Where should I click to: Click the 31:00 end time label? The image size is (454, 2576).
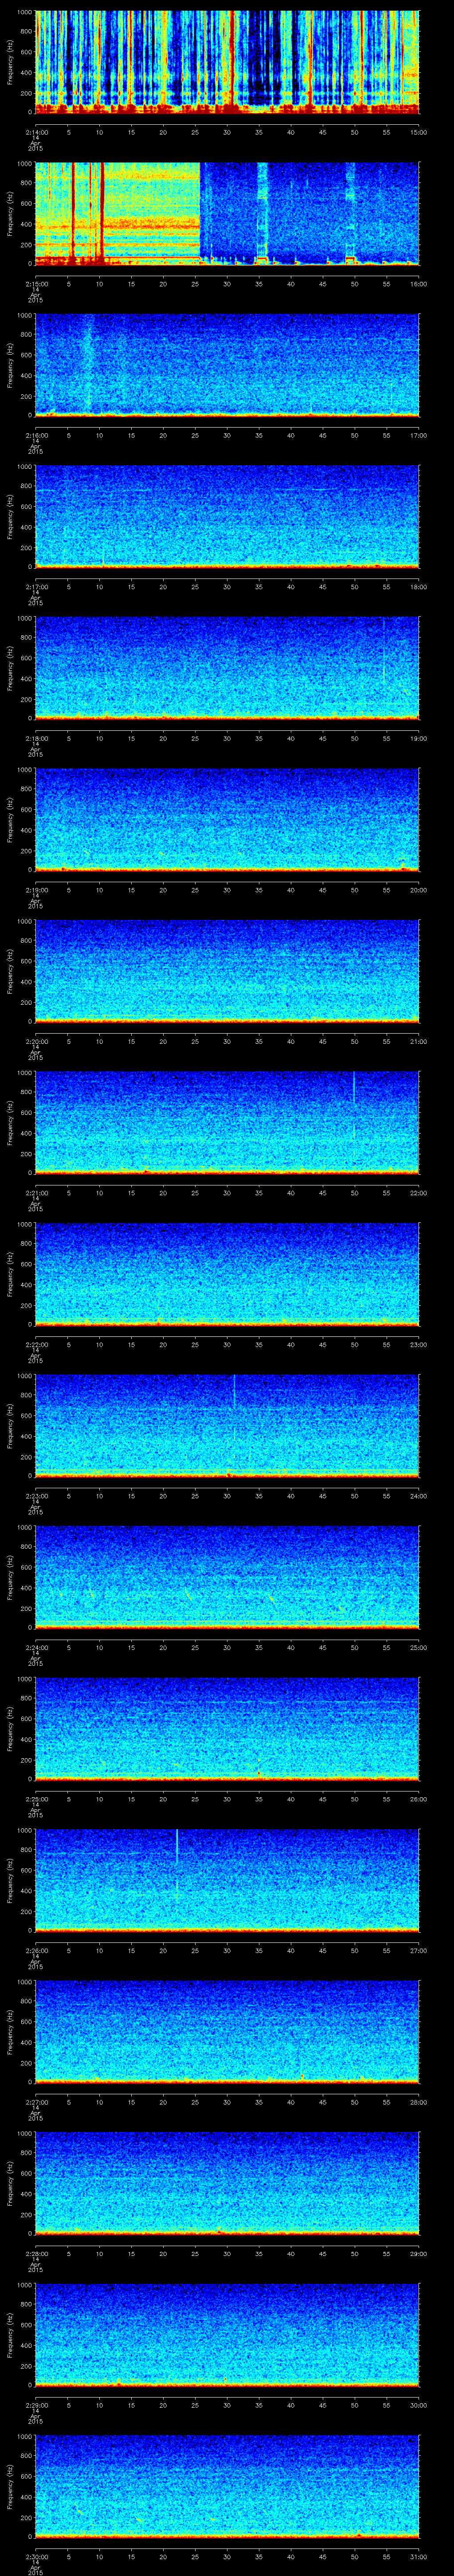tap(418, 2556)
